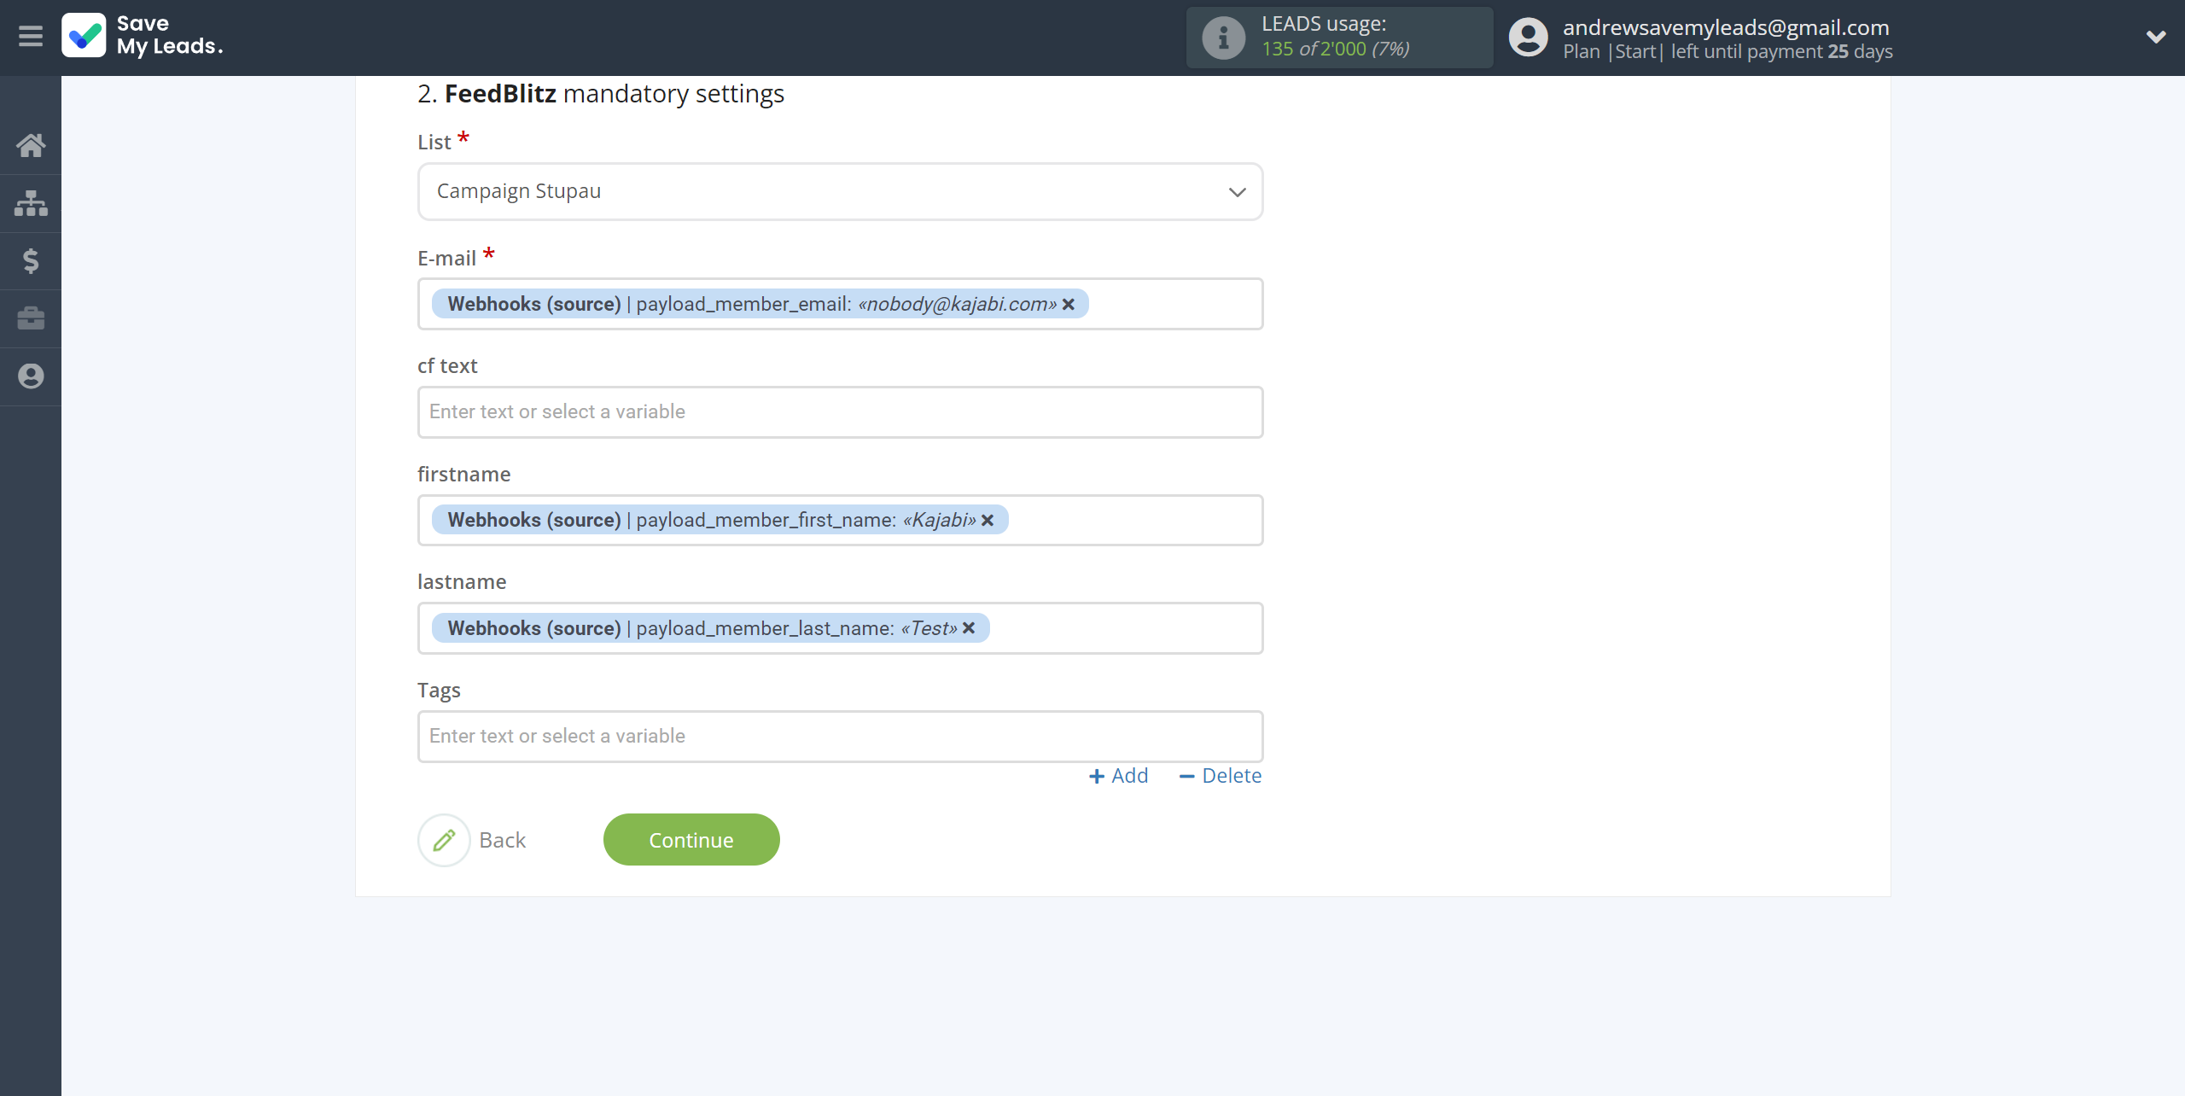Click the E-mail input field

click(840, 304)
